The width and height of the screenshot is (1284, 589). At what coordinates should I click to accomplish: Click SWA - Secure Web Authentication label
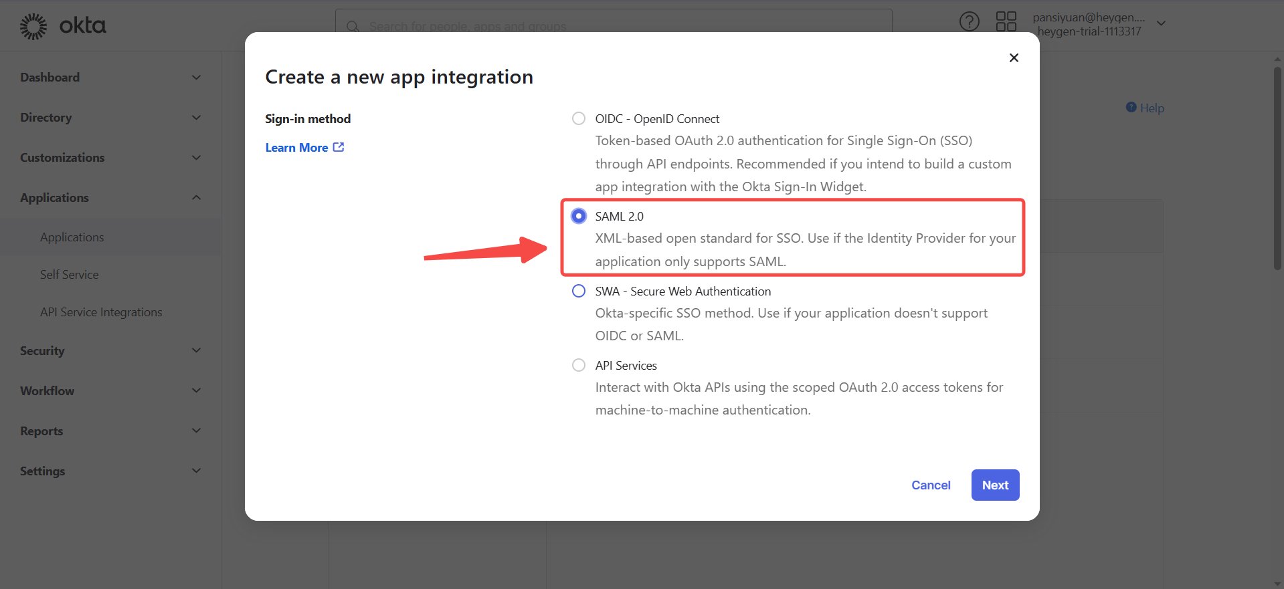coord(683,291)
